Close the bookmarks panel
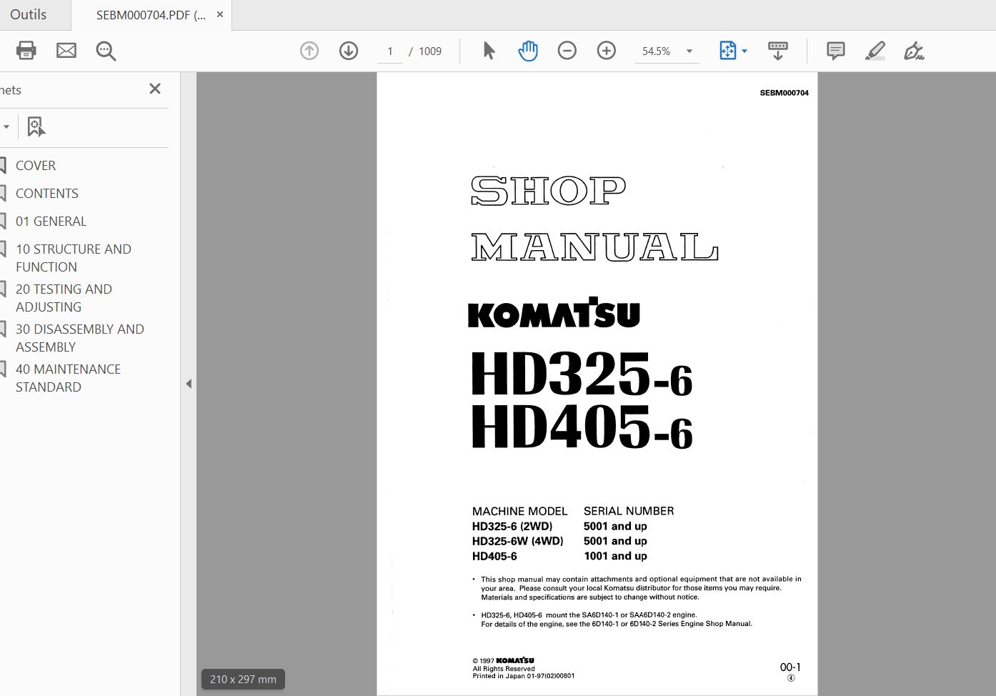Viewport: 996px width, 696px height. click(155, 89)
